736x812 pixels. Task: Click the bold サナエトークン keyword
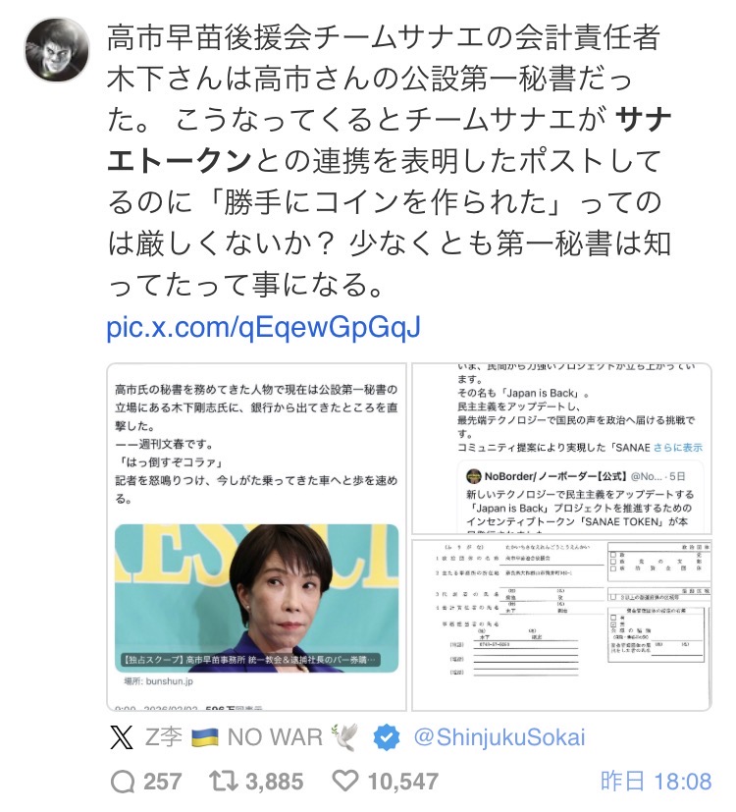(390, 139)
